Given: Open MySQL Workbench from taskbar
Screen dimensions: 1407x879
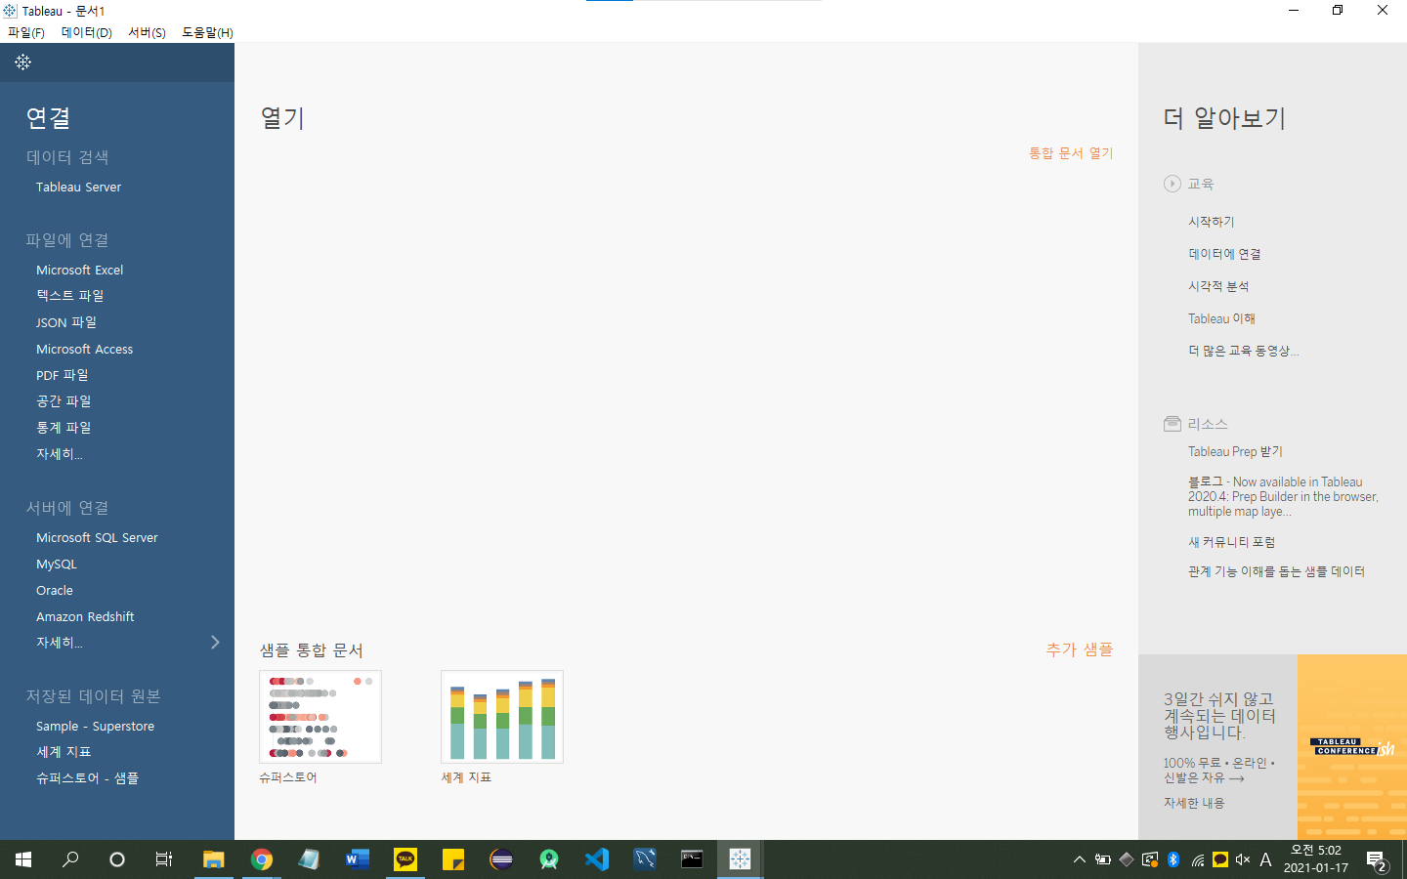Looking at the screenshot, I should pyautogui.click(x=645, y=859).
